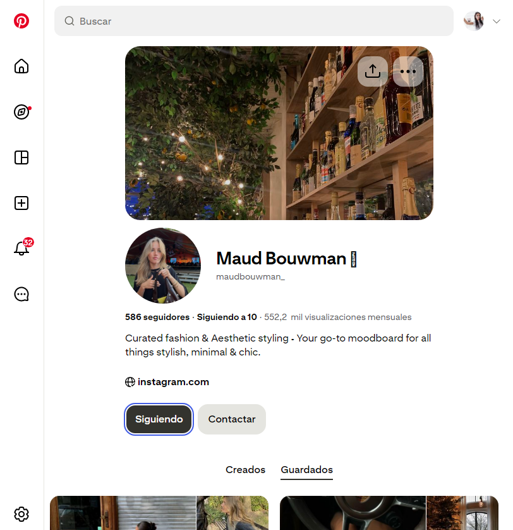Share profile using the upload arrow icon
This screenshot has width=513, height=530.
coord(373,71)
